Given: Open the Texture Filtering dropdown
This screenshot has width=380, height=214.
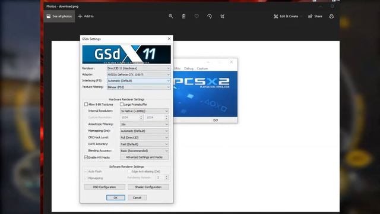Looking at the screenshot, I should 138,87.
